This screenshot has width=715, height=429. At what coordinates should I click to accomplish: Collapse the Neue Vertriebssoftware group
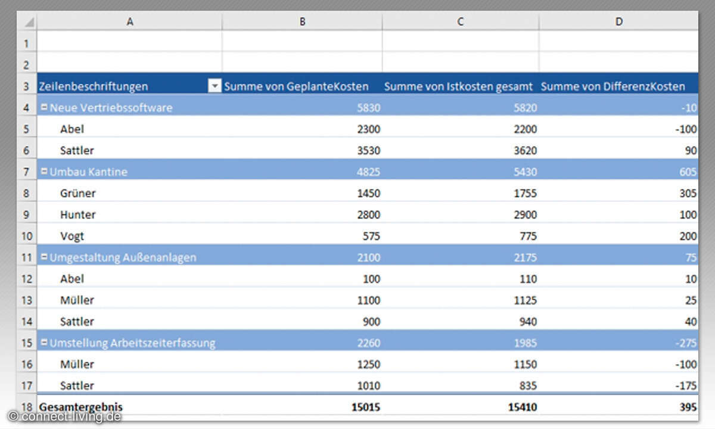(44, 107)
